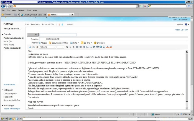Apply bold with the G button
This screenshot has height=121, width=194.
(x=67, y=47)
